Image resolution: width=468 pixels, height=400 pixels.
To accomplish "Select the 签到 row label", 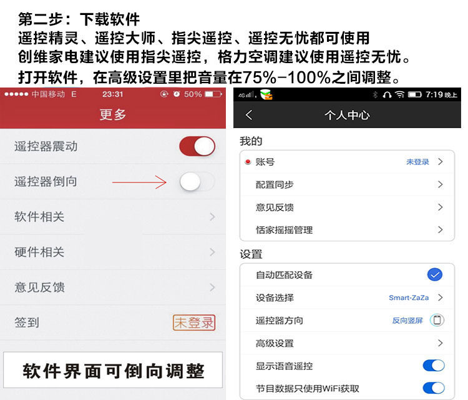I will [27, 322].
